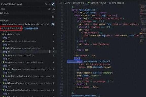
Task: Open SelectDptUserDialog.vue search result file
Action: point(17,76)
